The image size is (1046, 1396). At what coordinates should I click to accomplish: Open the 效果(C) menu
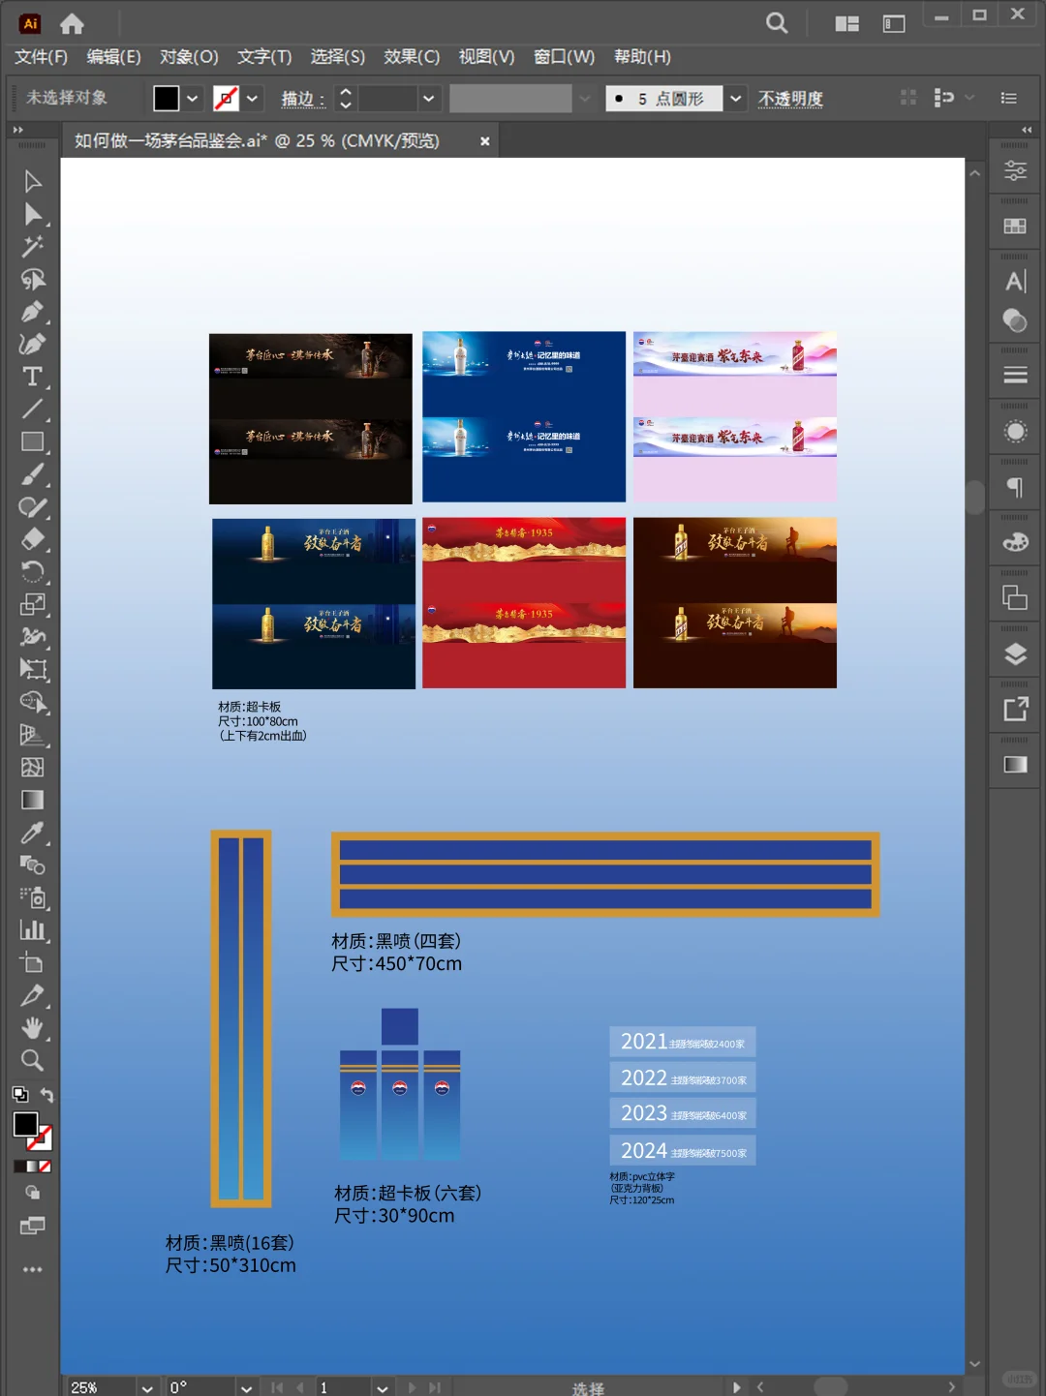pyautogui.click(x=412, y=57)
